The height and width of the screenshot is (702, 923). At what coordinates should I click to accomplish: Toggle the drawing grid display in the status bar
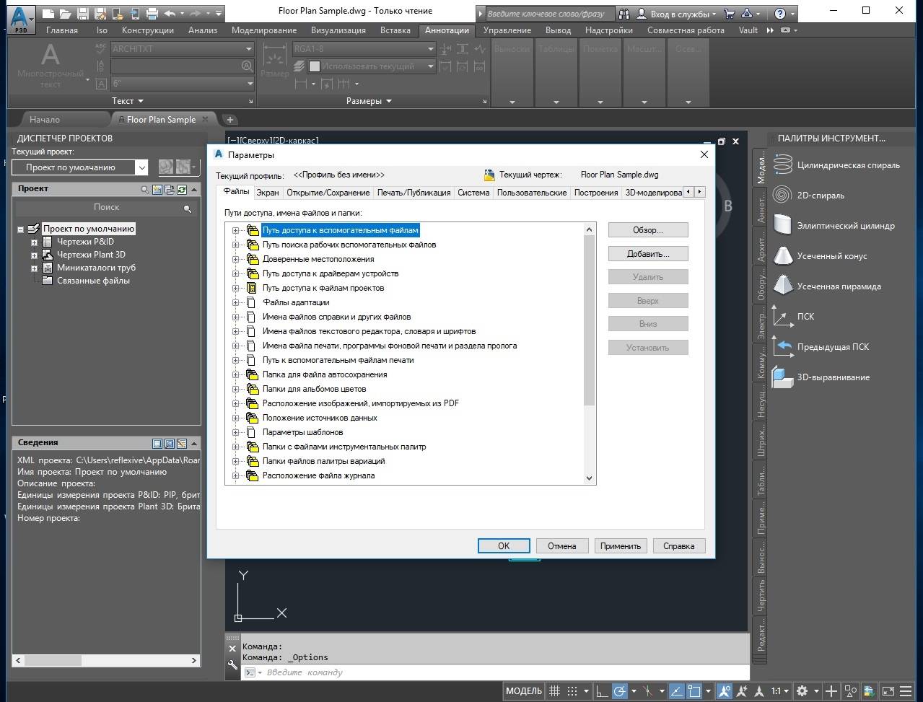(554, 690)
